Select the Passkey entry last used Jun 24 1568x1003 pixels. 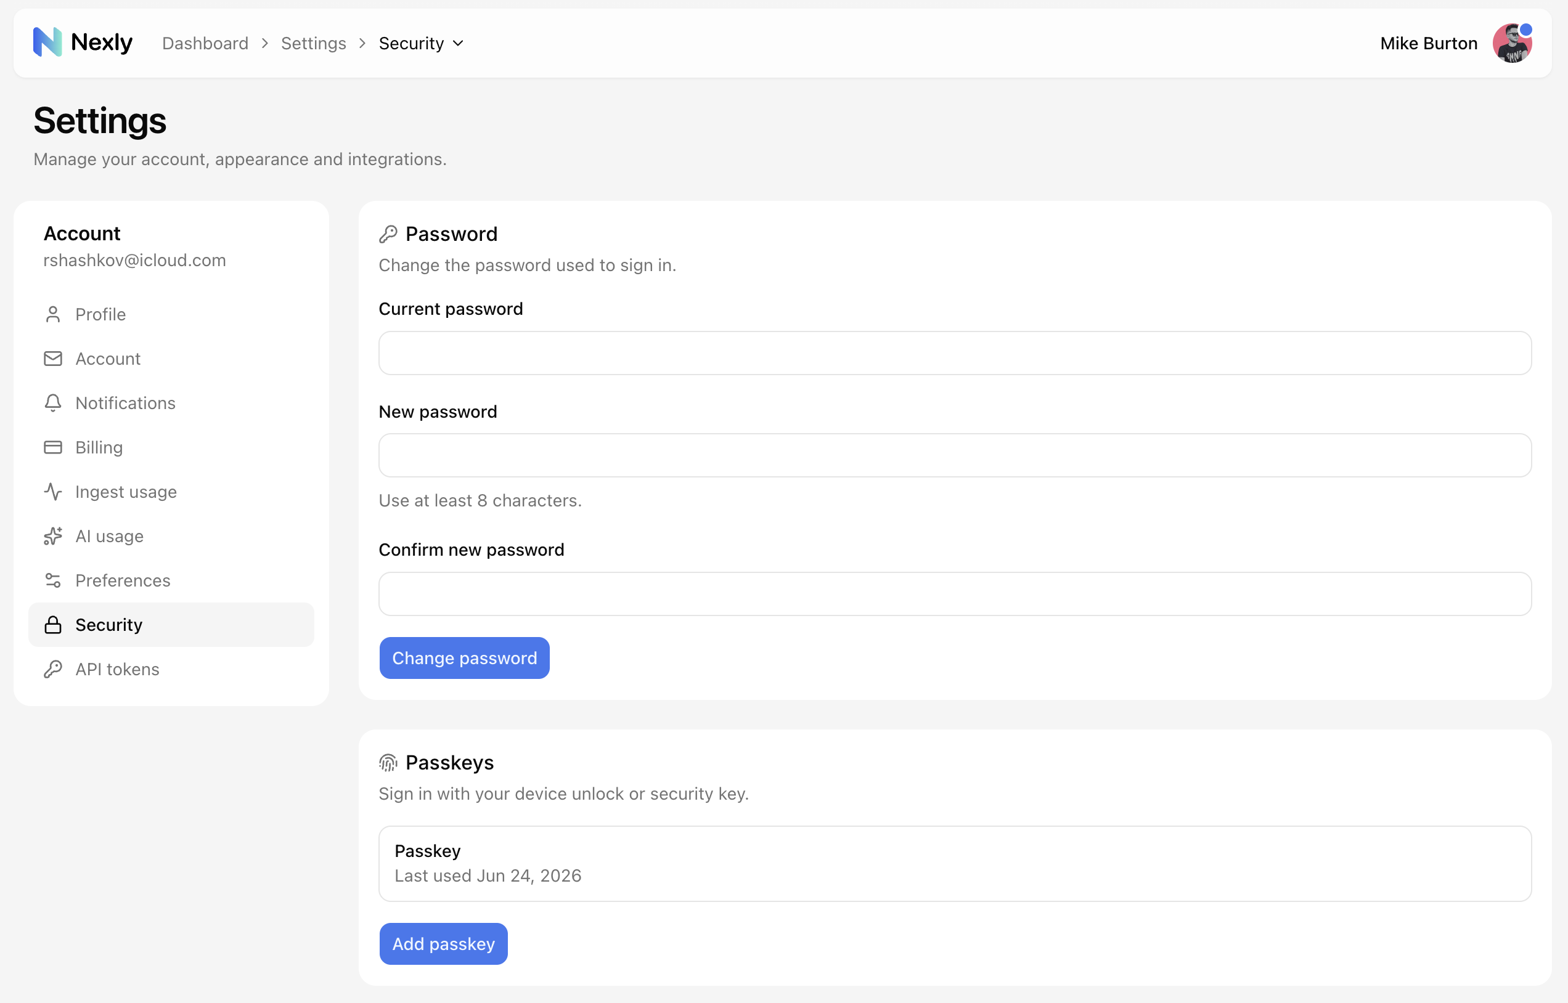point(955,864)
